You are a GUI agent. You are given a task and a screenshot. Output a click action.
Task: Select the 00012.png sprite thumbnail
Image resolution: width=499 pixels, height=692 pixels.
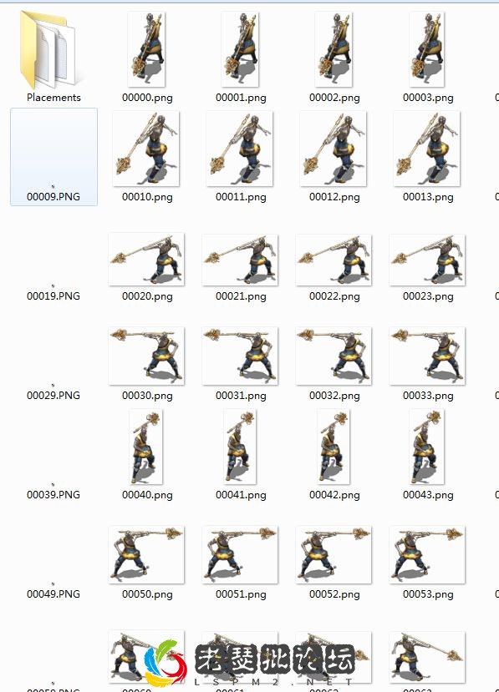point(334,149)
